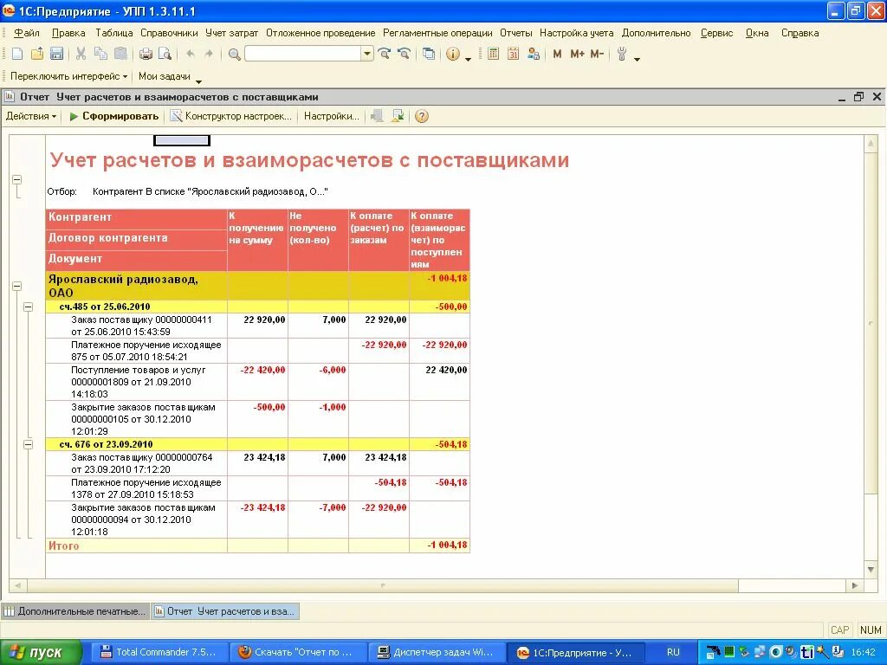This screenshot has height=665, width=887.
Task: Click the vertical scrollbar down arrow
Action: [x=871, y=570]
